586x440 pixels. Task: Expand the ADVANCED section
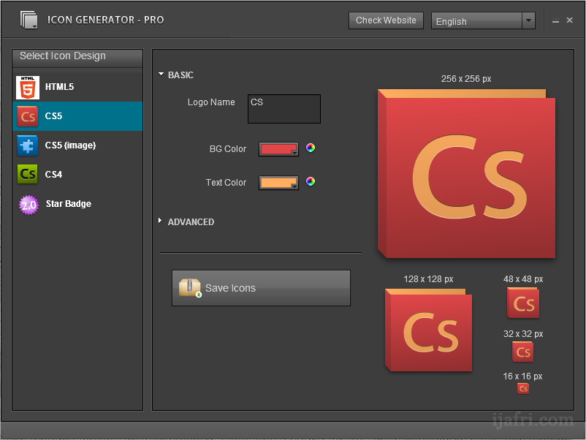pyautogui.click(x=160, y=221)
